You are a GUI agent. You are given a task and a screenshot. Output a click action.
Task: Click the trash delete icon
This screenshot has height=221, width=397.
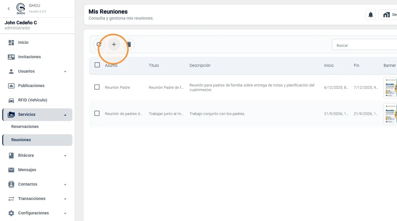[129, 44]
